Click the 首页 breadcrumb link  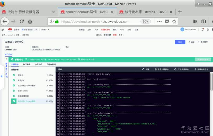click(x=3, y=35)
